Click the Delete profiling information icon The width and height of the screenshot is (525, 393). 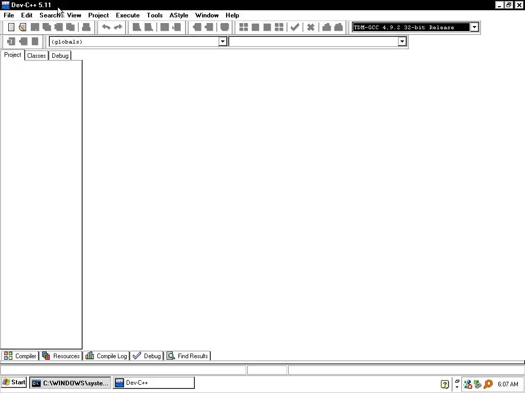[338, 27]
